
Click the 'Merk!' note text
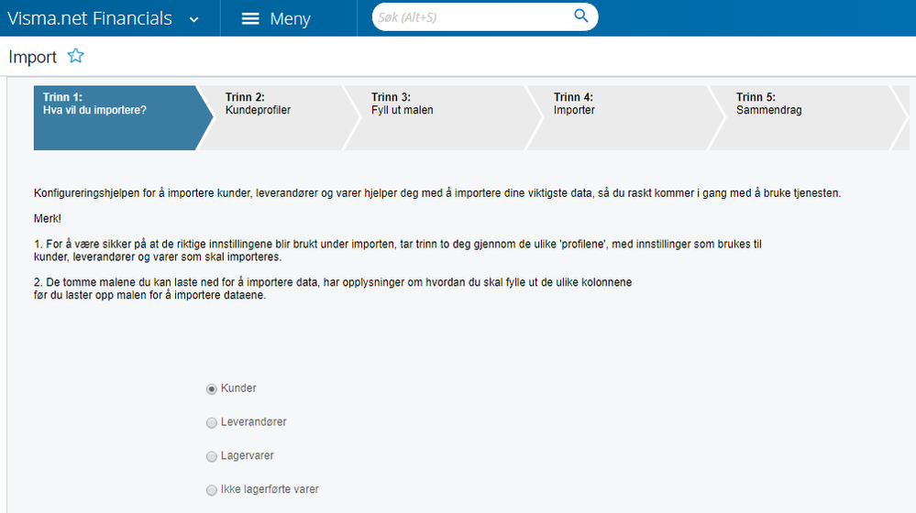pyautogui.click(x=48, y=219)
